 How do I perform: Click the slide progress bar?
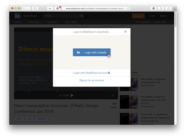[66, 91]
